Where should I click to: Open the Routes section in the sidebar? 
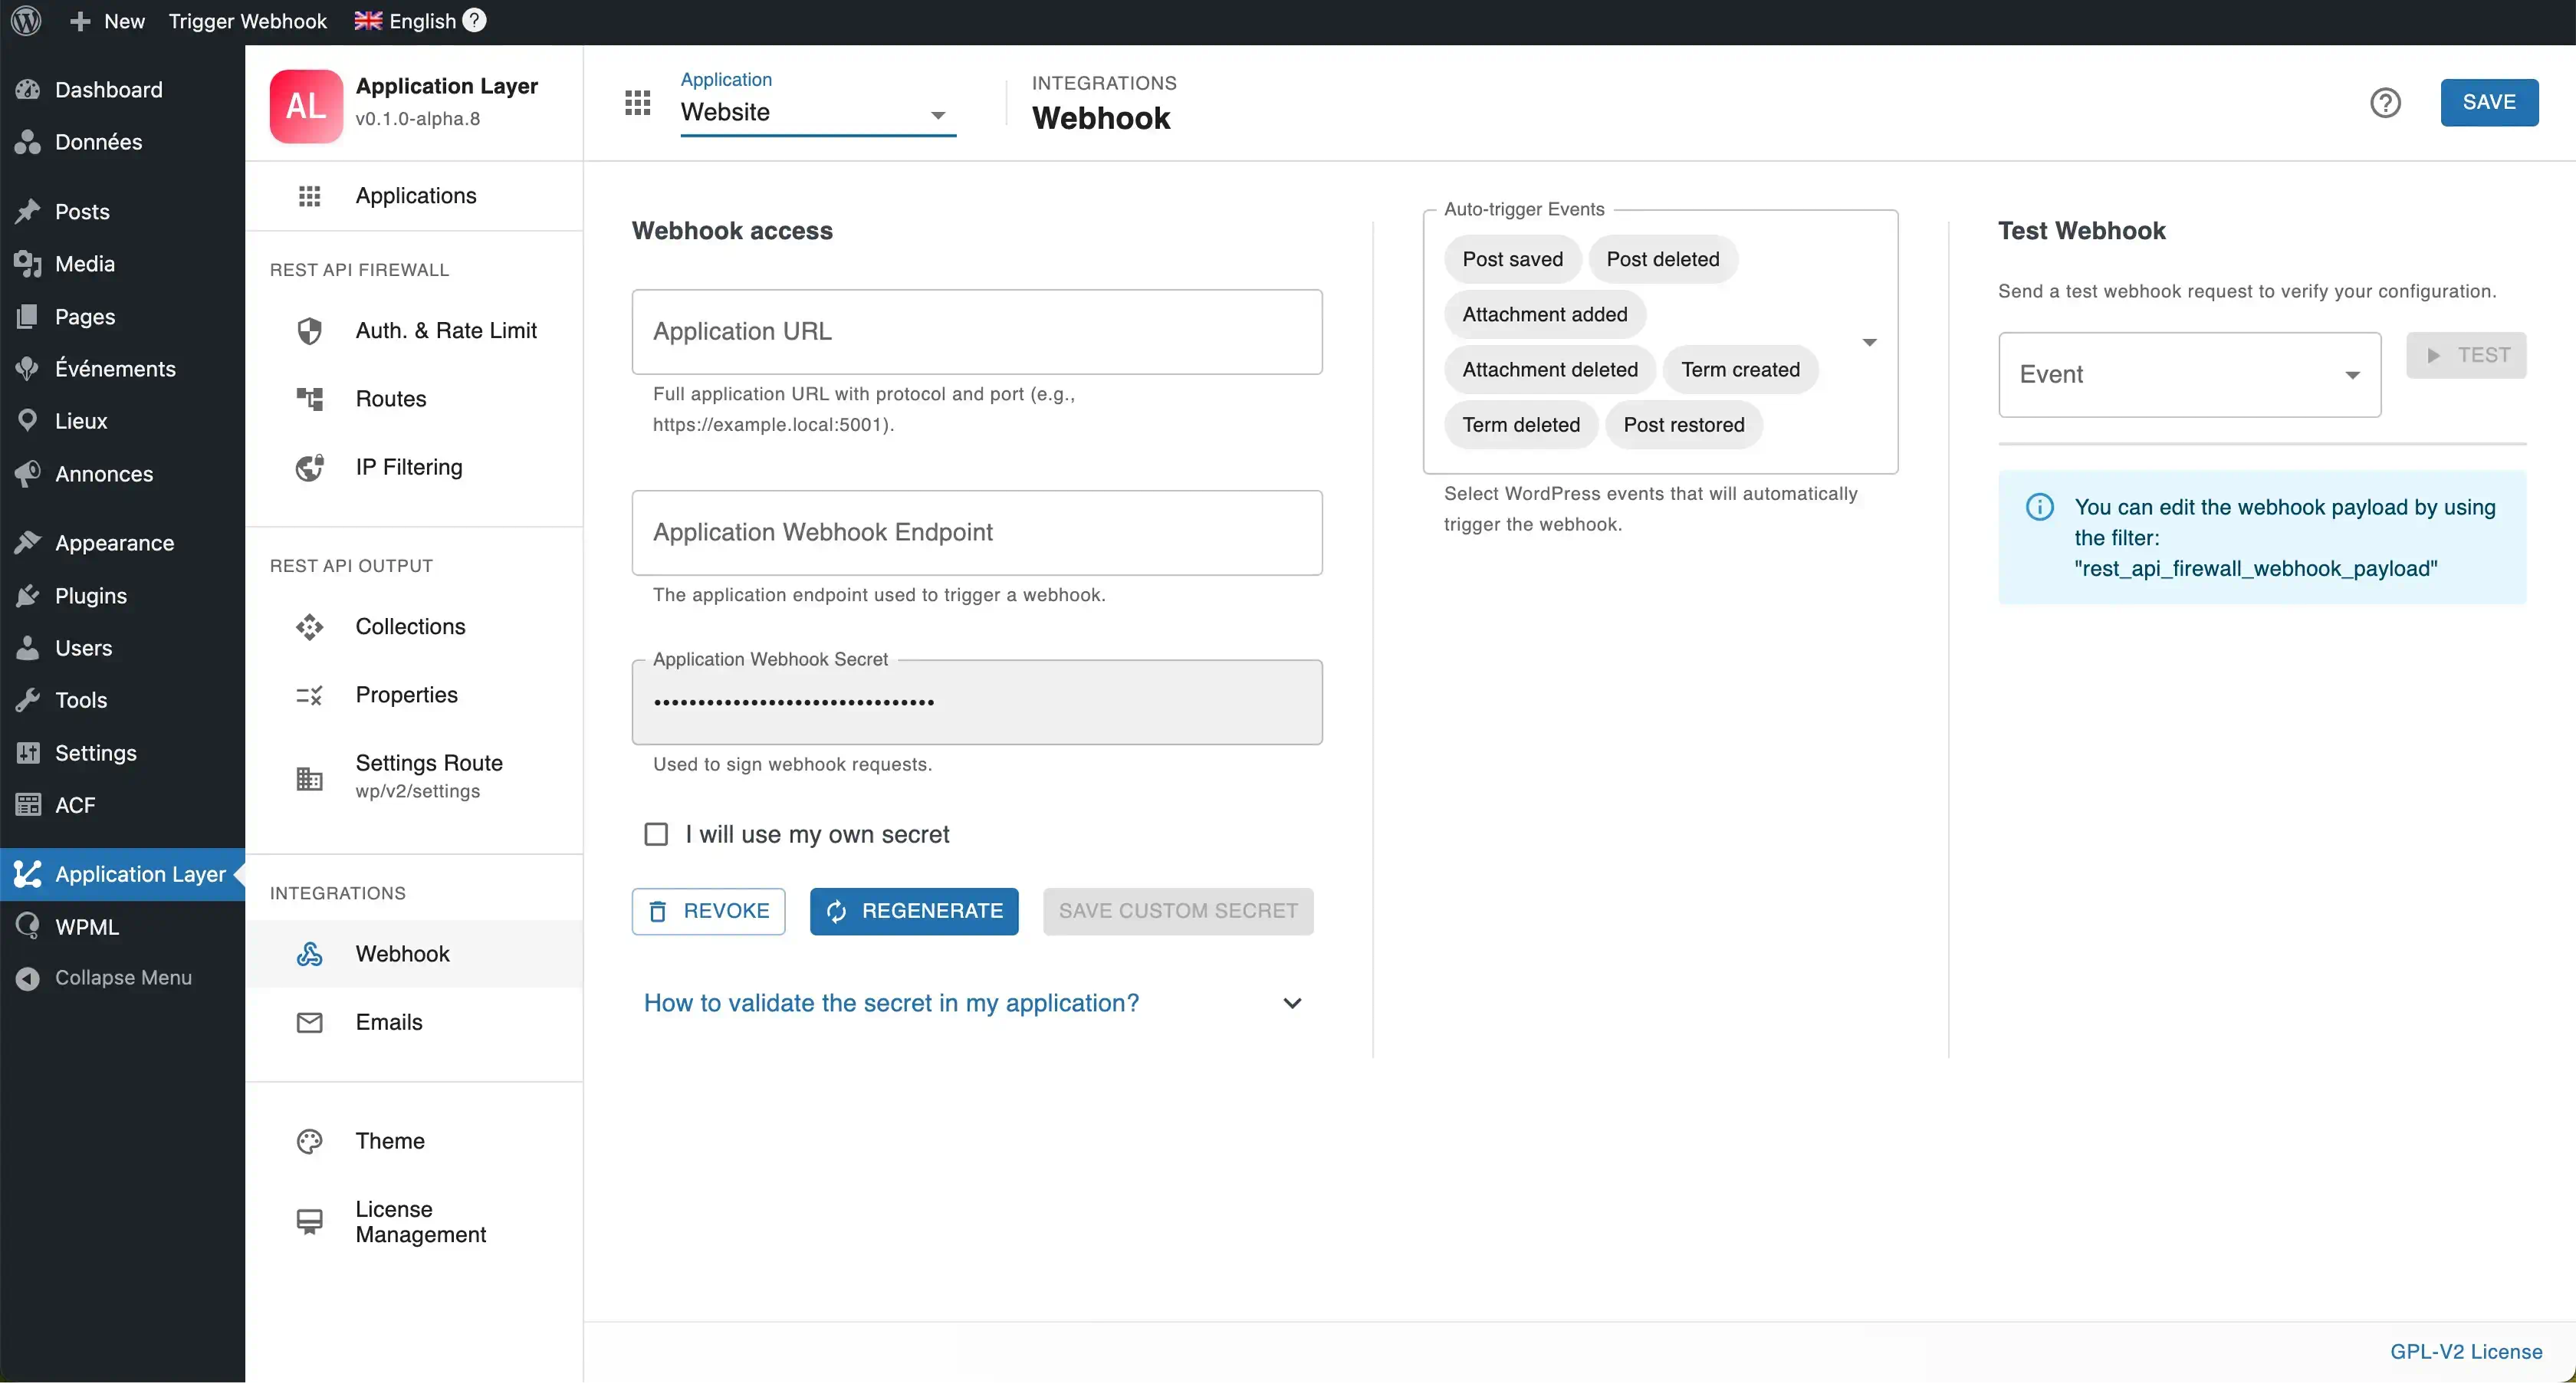click(x=391, y=398)
